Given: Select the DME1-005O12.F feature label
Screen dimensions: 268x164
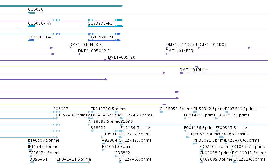Looking at the screenshot, I should [x=94, y=51].
